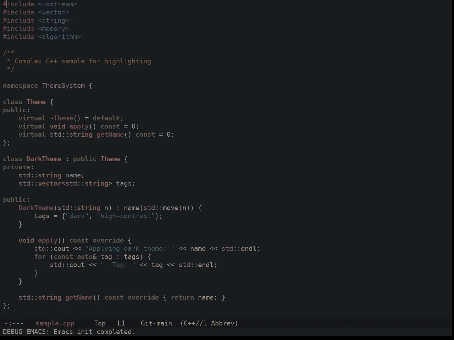Click the string "Applying dark theme: "
The width and height of the screenshot is (454, 340).
point(130,249)
